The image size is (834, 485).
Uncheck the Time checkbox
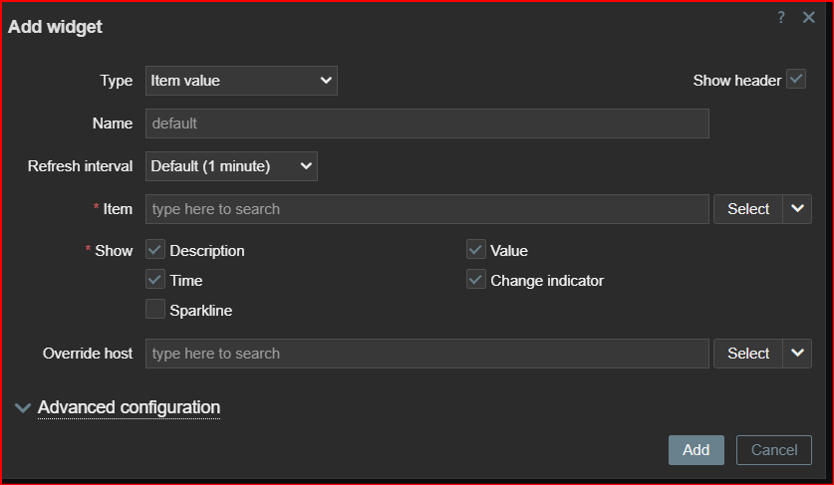point(155,279)
